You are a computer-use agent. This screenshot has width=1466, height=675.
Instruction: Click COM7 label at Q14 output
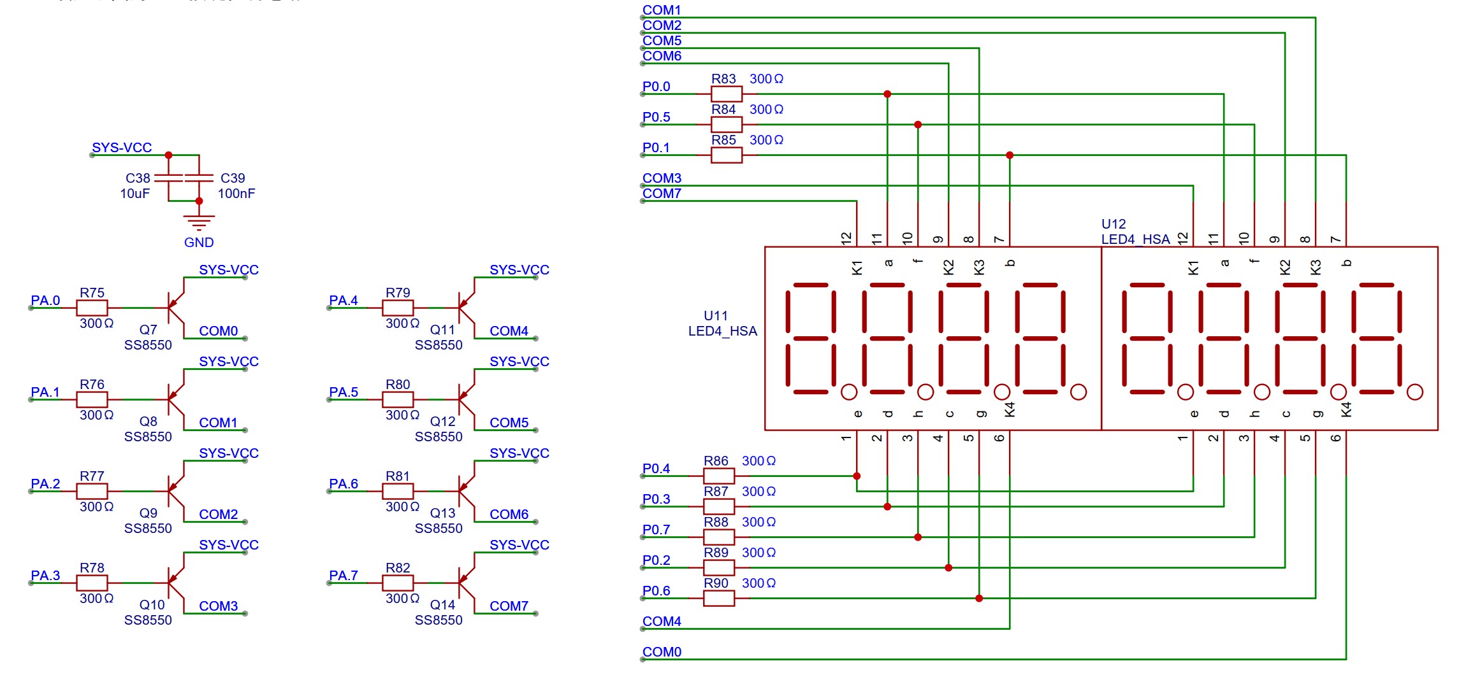tap(509, 606)
